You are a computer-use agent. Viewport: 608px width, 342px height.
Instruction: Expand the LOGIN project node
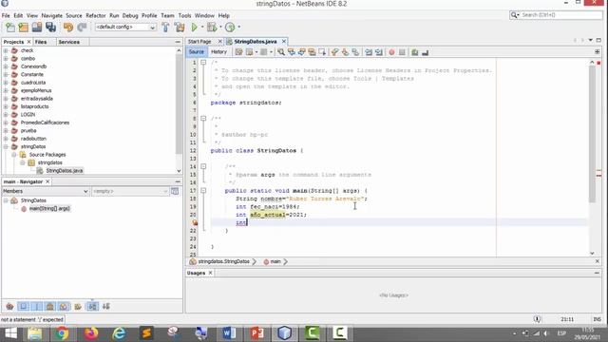pos(6,114)
